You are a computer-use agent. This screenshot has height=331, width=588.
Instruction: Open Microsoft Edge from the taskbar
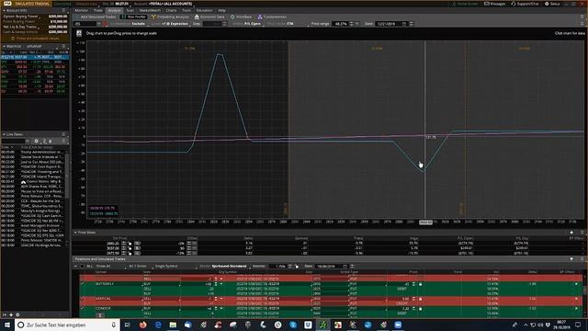158,325
